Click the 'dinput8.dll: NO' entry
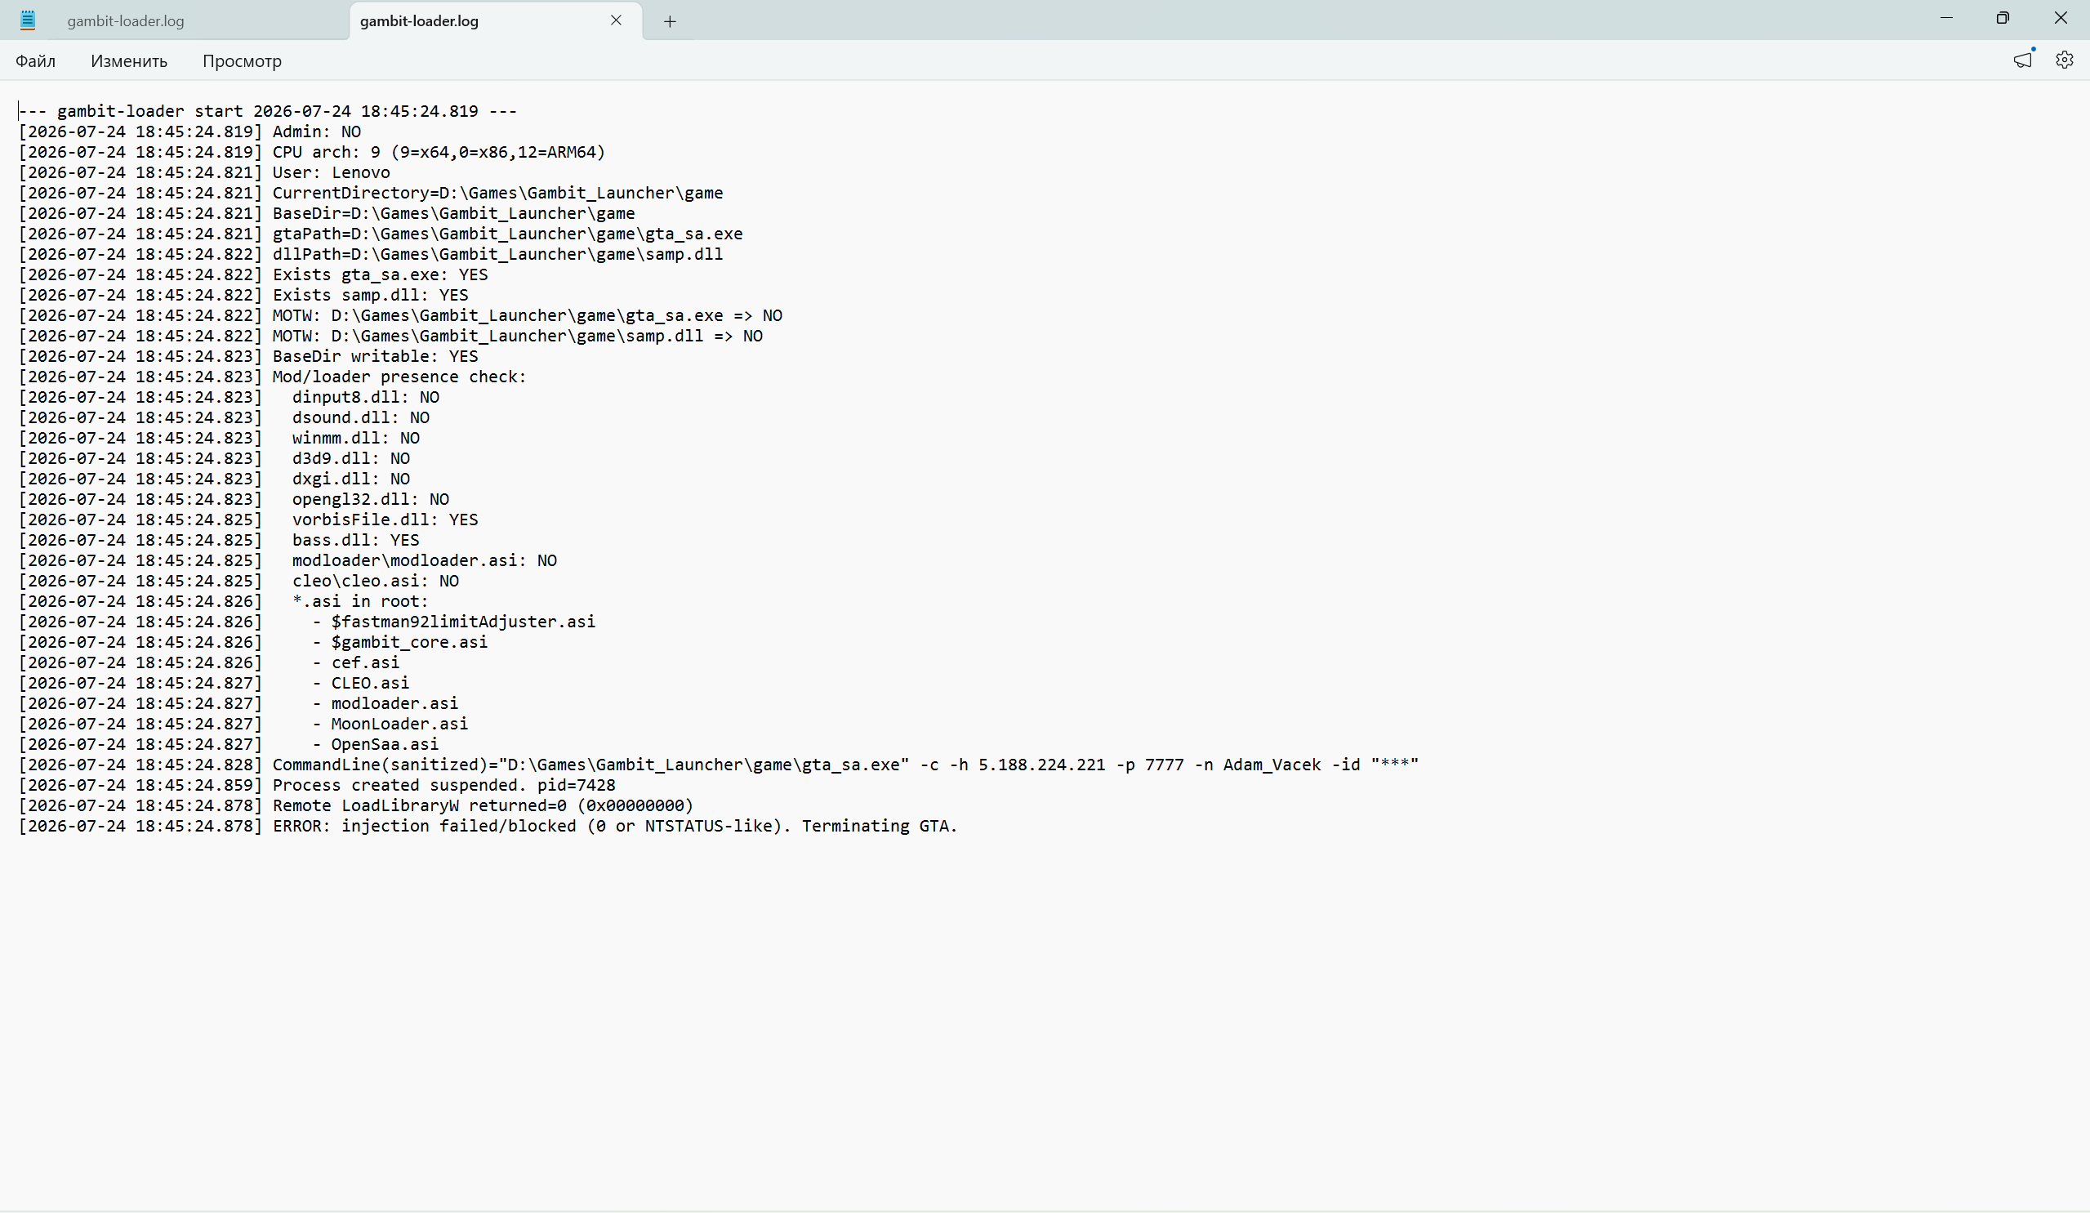 pyautogui.click(x=229, y=398)
